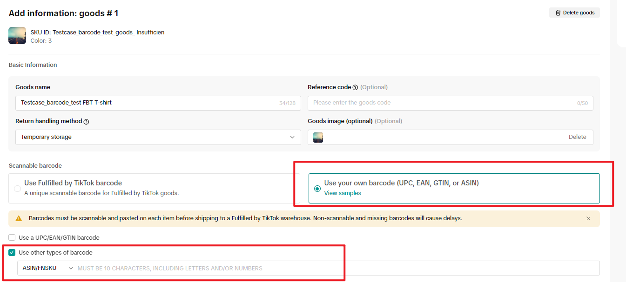
Task: Click the Goods image upload field
Action: coord(442,137)
